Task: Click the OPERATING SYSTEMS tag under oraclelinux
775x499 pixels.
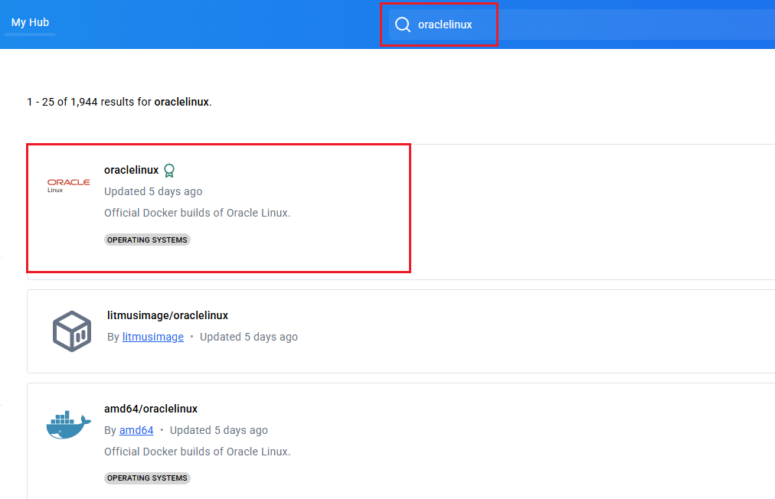Action: coord(147,240)
